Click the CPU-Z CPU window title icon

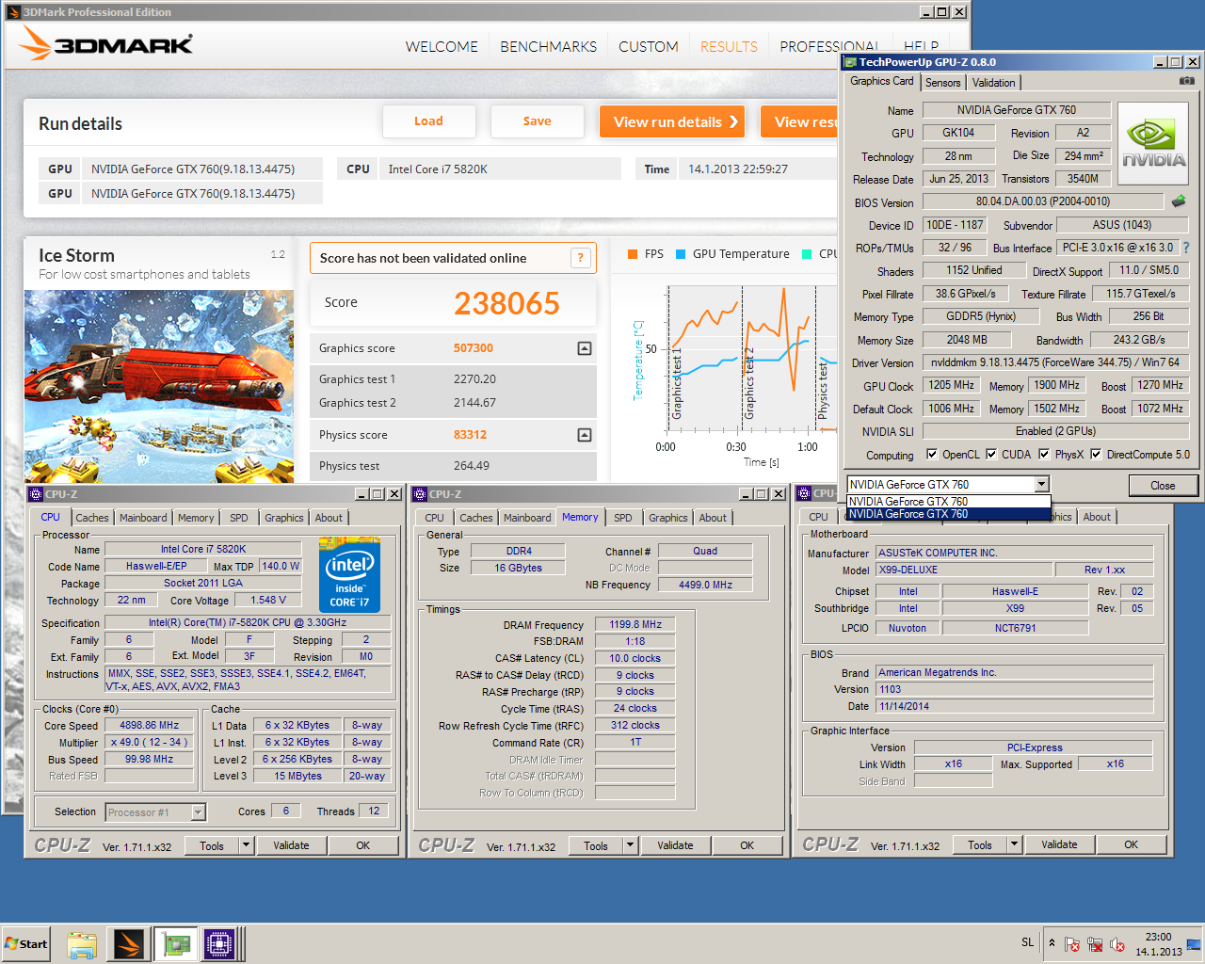(x=36, y=494)
